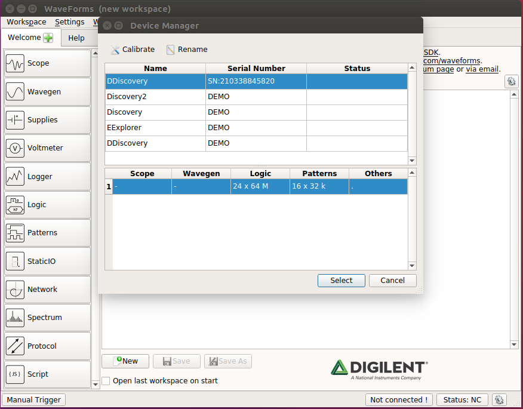This screenshot has height=409, width=523.
Task: Open the Logger instrument
Action: (47, 177)
